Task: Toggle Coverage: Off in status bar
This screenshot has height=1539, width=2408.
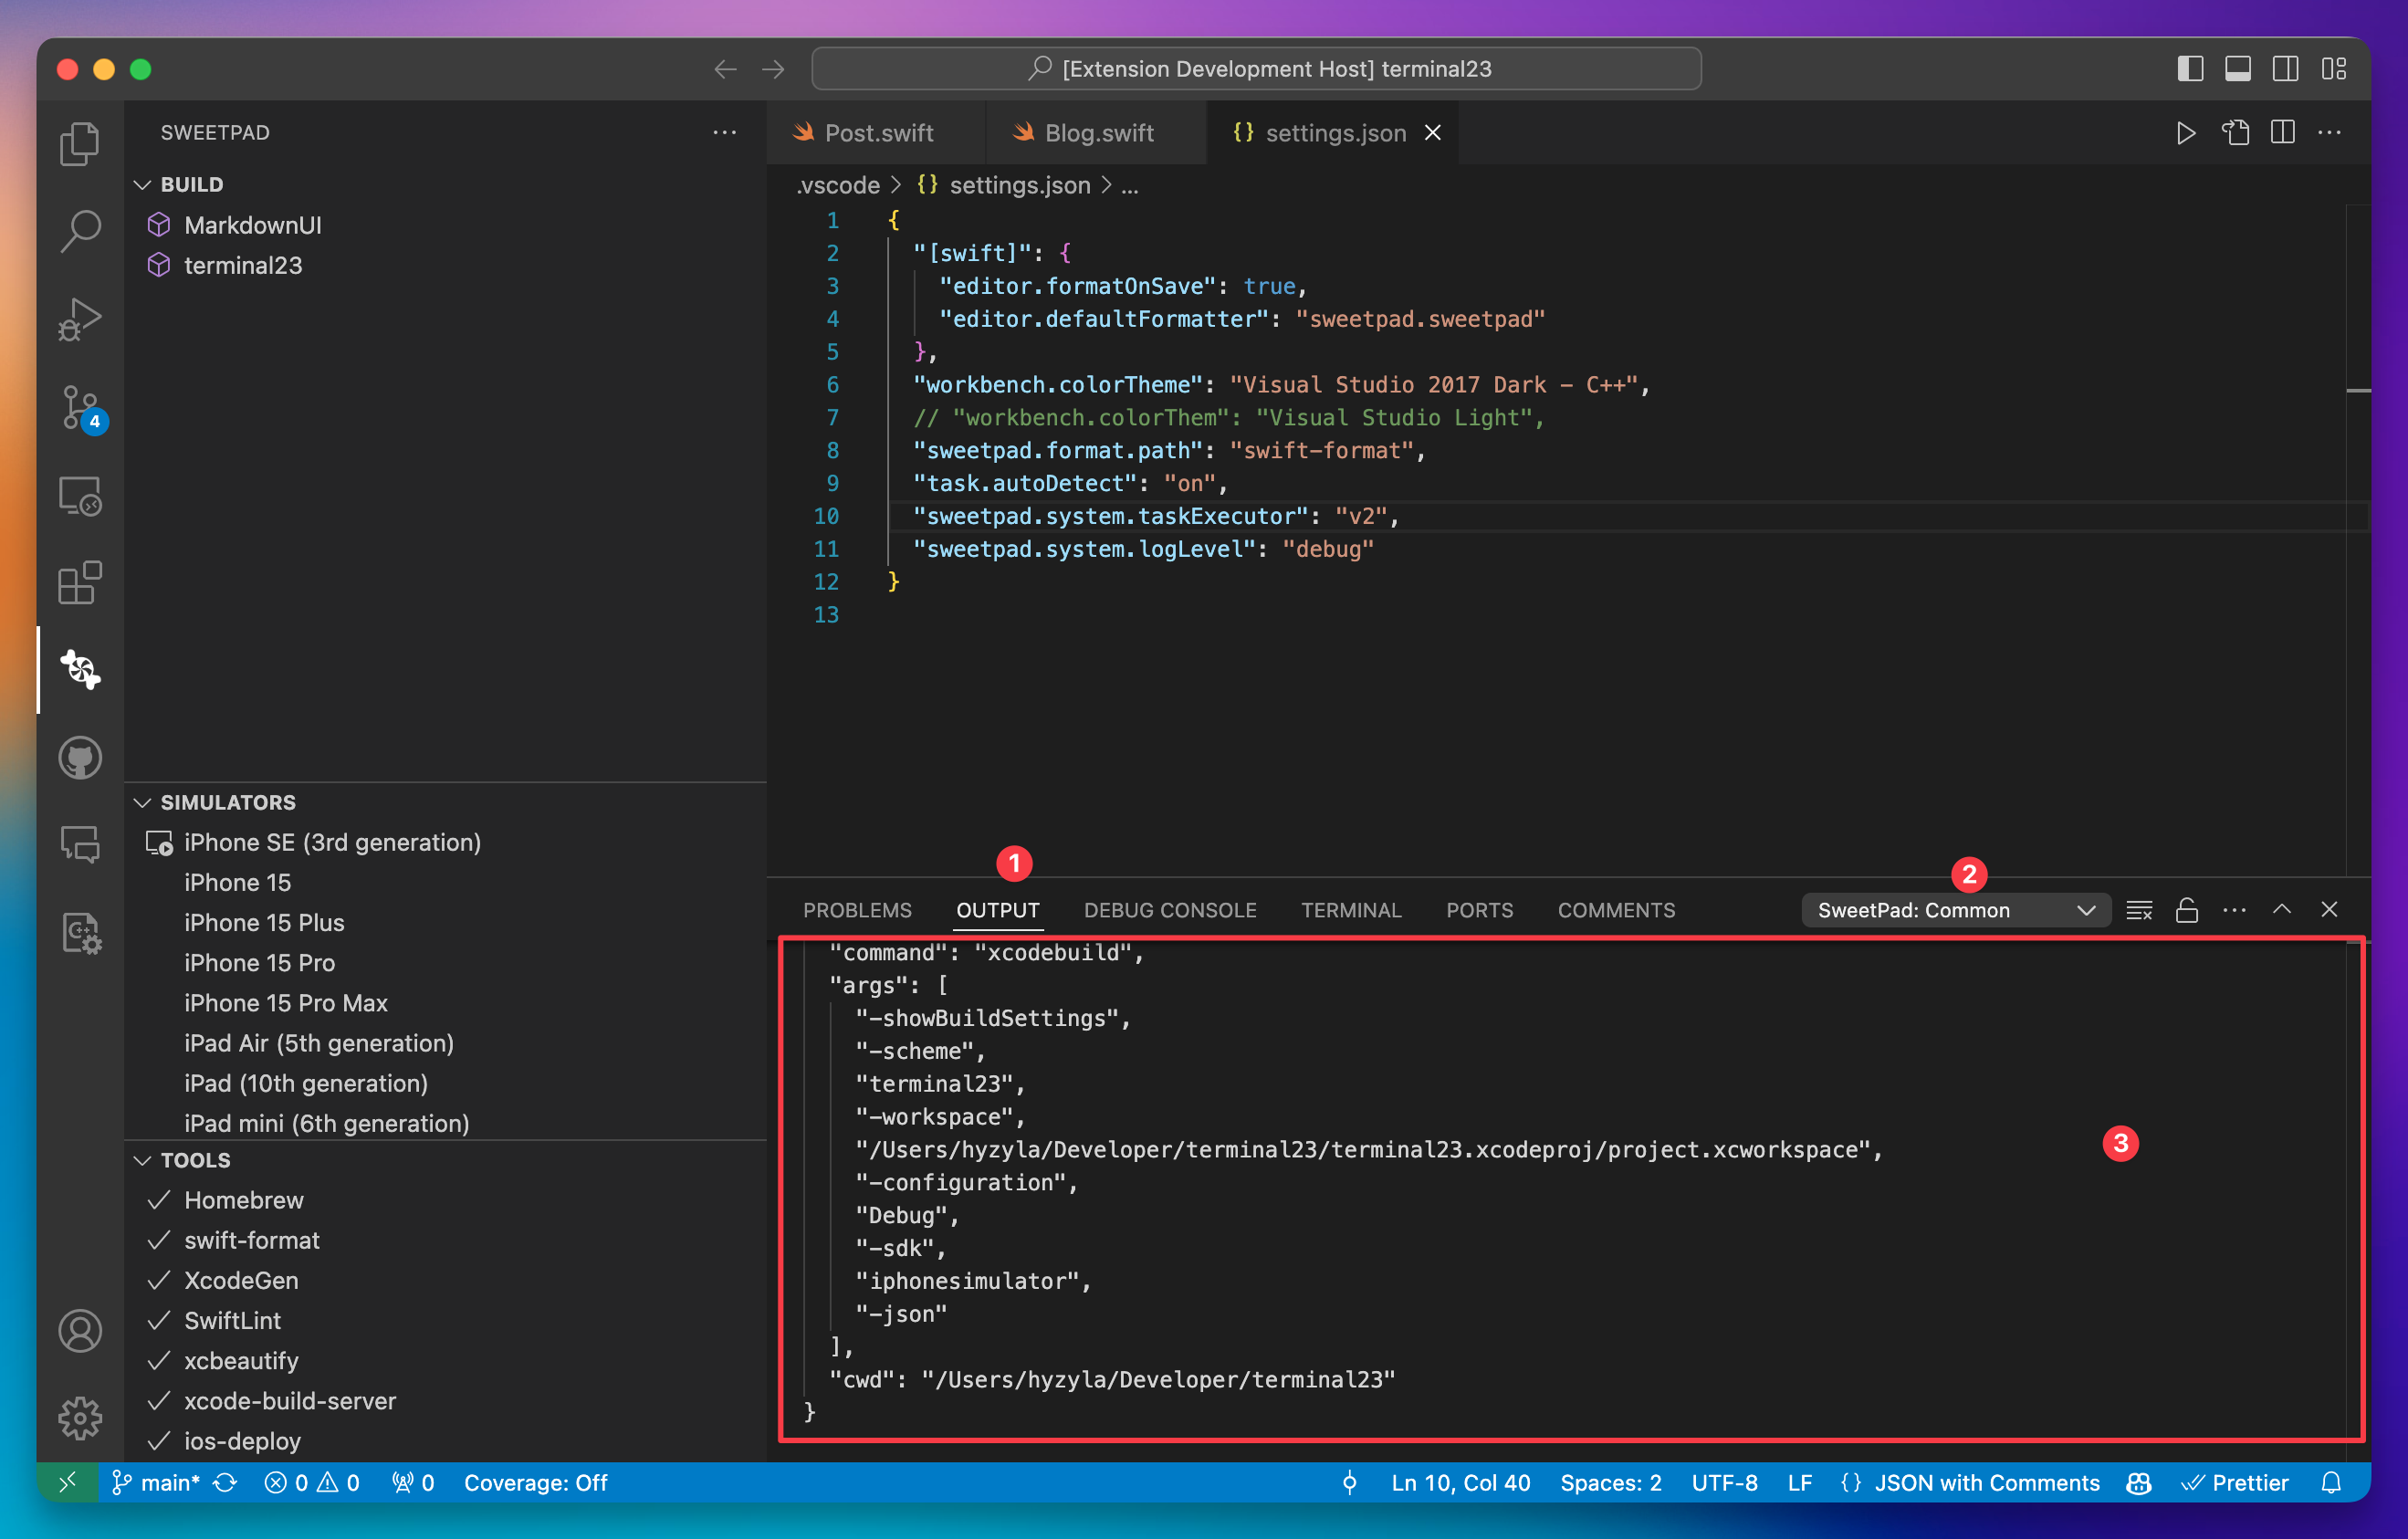Action: coord(536,1483)
